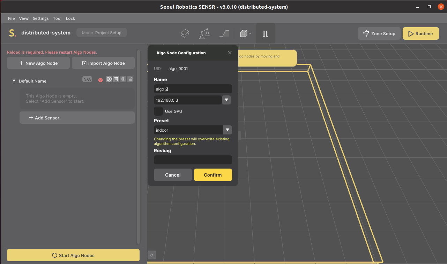Open the layers stack icon in top toolbar
The width and height of the screenshot is (447, 264).
coord(185,33)
